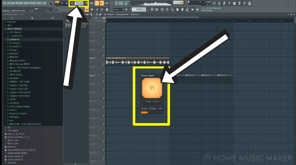This screenshot has height=165, width=296.
Task: Click the audio editor scissors icon
Action: [219, 3]
